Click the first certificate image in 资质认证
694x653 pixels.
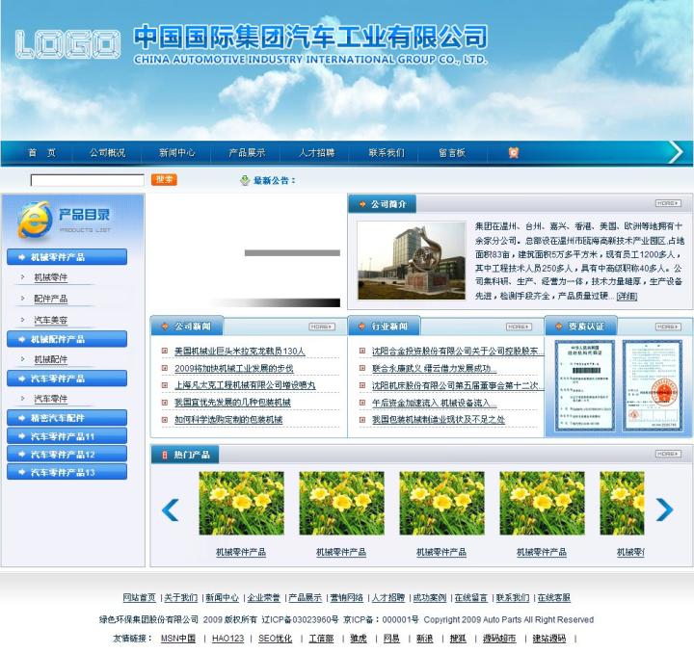coord(585,385)
